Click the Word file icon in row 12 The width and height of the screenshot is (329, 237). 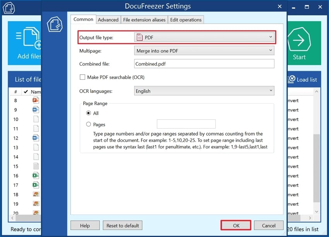click(36, 138)
